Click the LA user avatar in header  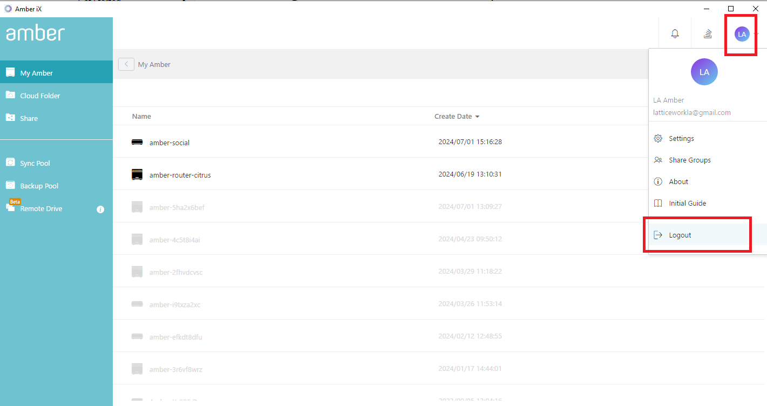[742, 34]
